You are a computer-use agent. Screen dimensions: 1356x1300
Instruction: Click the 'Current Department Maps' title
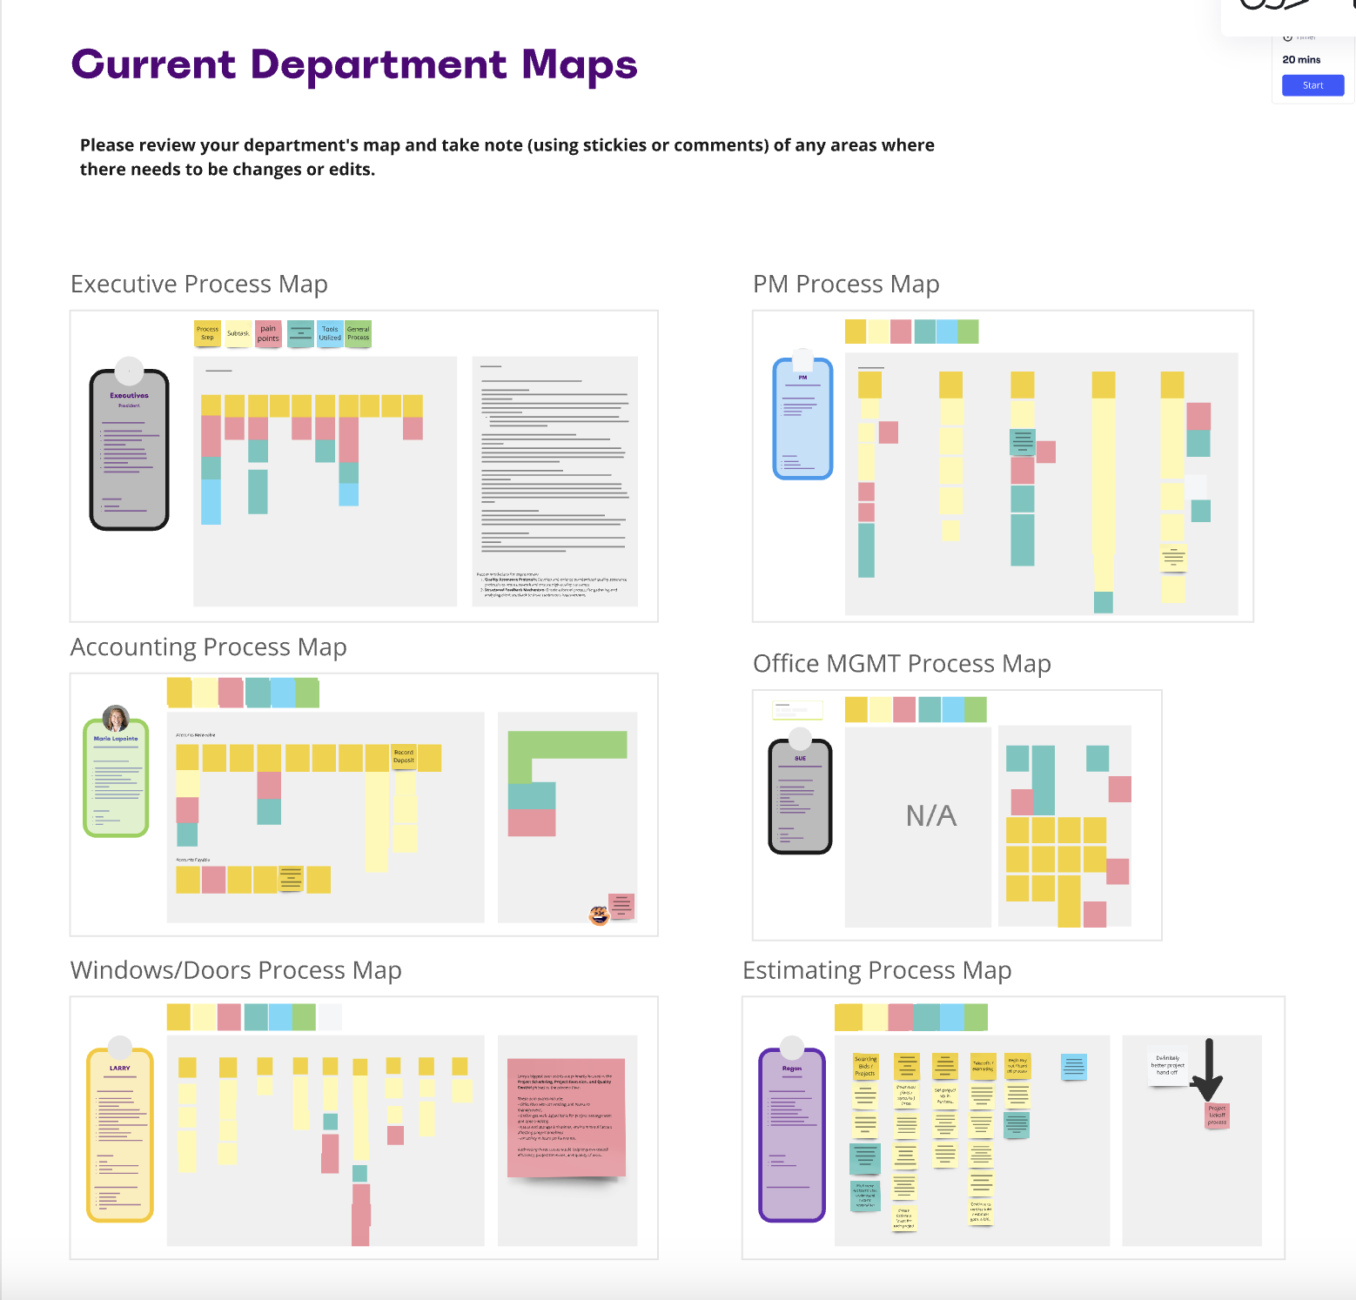pyautogui.click(x=354, y=65)
